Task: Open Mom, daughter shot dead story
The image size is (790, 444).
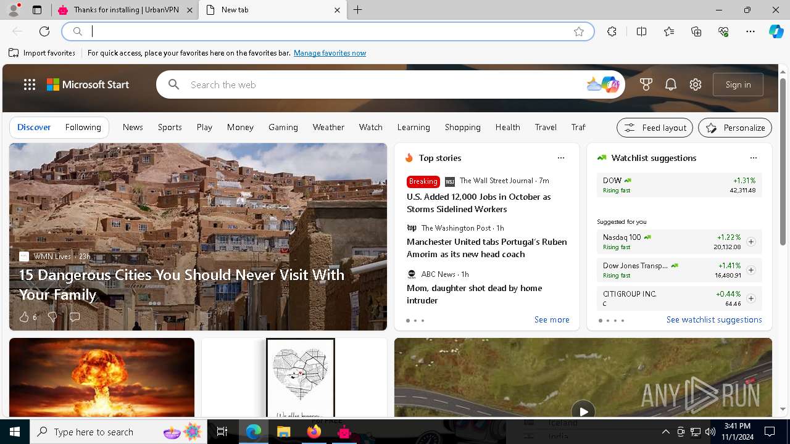Action: [x=474, y=294]
